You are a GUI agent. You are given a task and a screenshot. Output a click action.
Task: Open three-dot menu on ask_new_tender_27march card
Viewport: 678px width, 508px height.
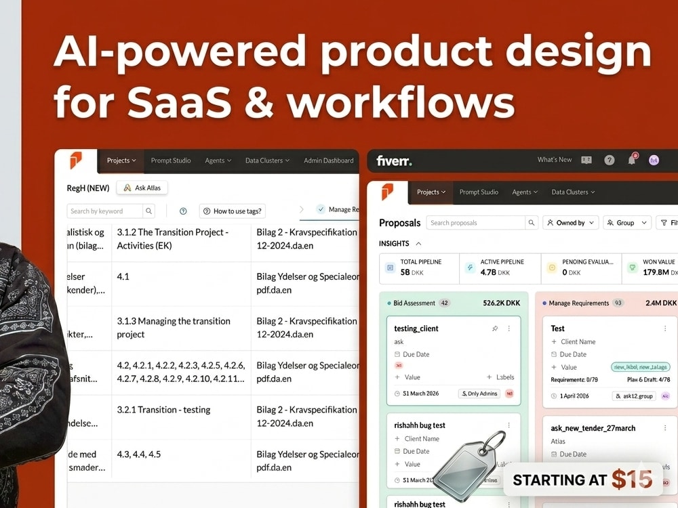pyautogui.click(x=665, y=427)
